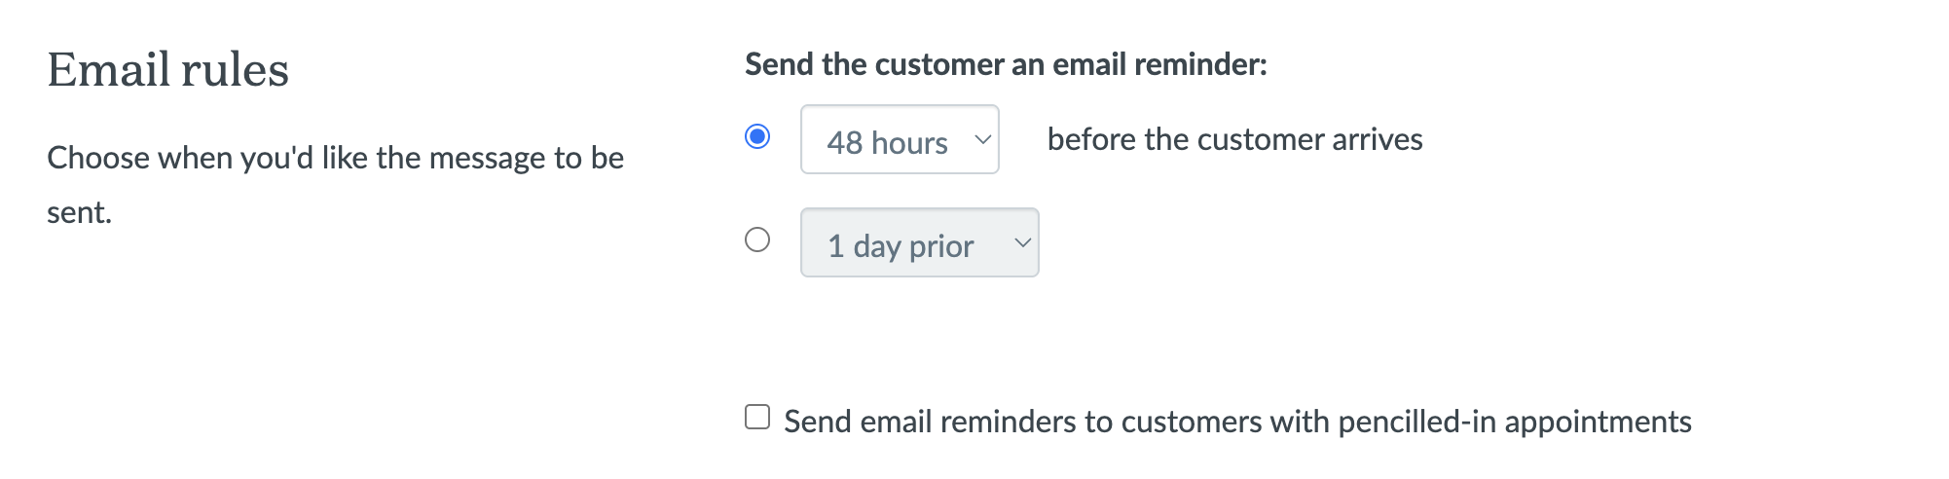Click the word "appointments" in checkbox label

point(1598,421)
